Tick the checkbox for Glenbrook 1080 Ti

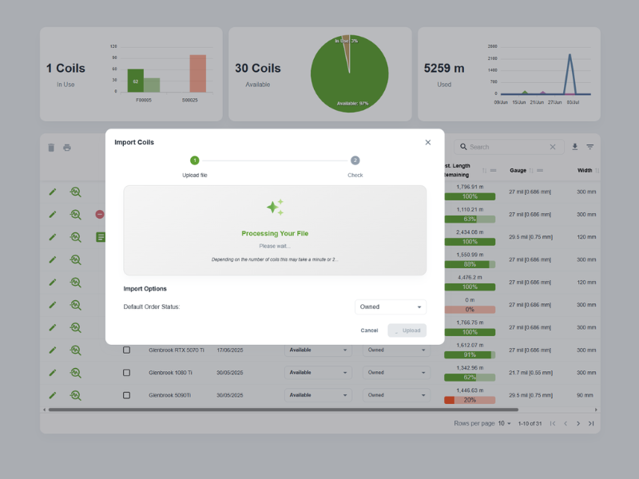pos(125,372)
